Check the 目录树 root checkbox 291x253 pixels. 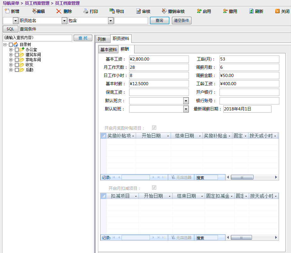coord(11,44)
